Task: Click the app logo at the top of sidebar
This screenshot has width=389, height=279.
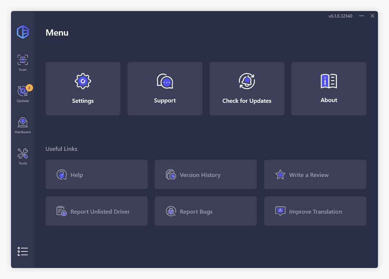Action: (22, 32)
